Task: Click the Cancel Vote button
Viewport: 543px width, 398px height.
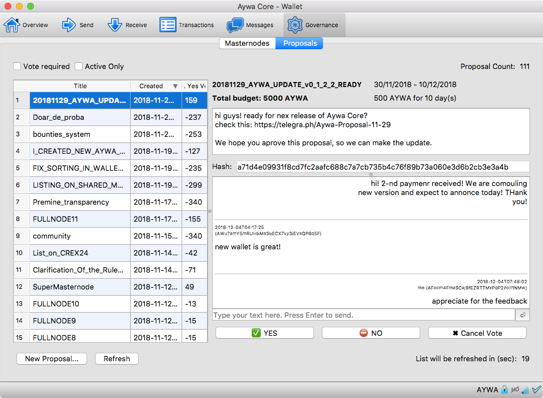Action: coord(477,333)
